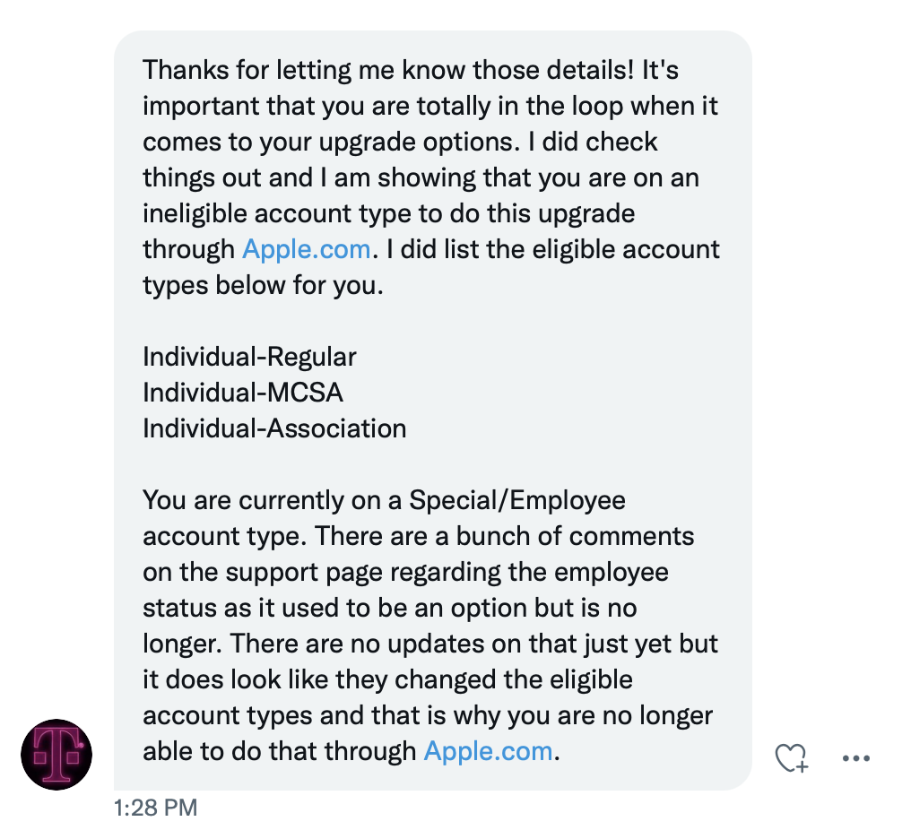This screenshot has height=830, width=911.
Task: Click the 'account types and that is why' line
Action: [x=428, y=716]
